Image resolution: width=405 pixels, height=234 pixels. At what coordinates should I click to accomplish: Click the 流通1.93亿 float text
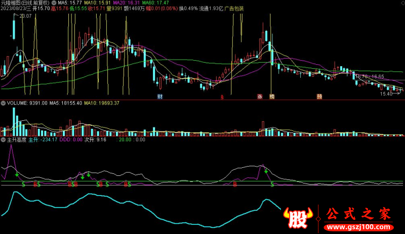[x=211, y=9]
